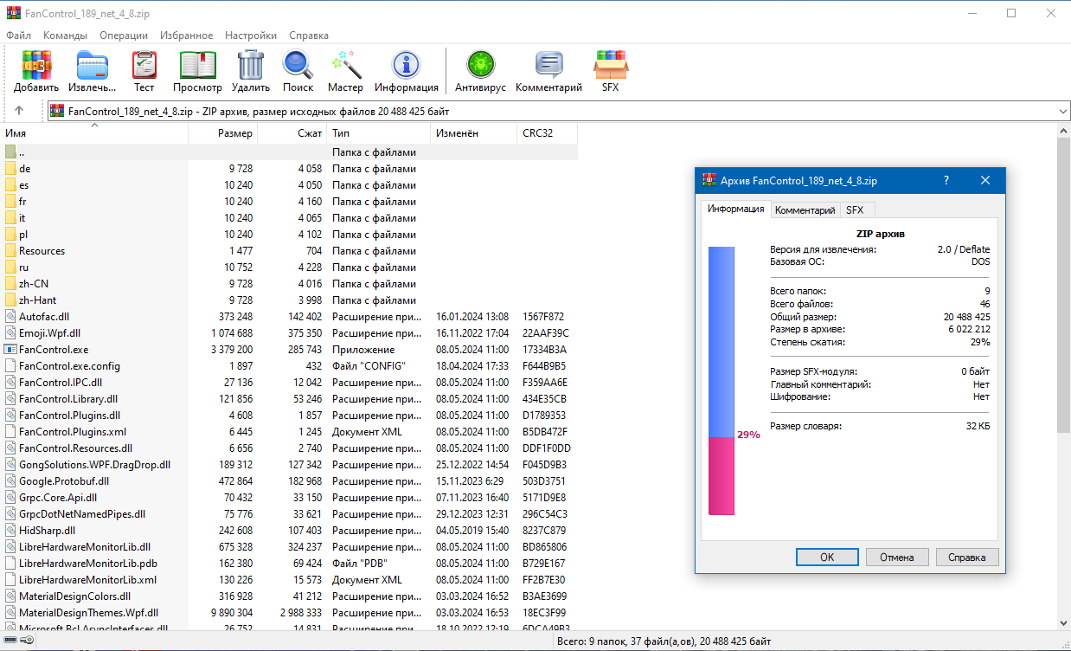Click the Удалить trash bin icon
Screen dimensions: 1071x651
pyautogui.click(x=251, y=66)
